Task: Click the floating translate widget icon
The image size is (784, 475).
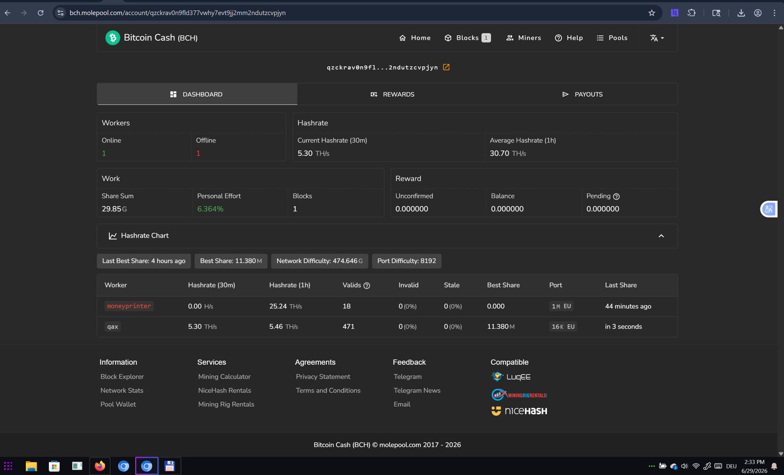Action: (x=769, y=209)
